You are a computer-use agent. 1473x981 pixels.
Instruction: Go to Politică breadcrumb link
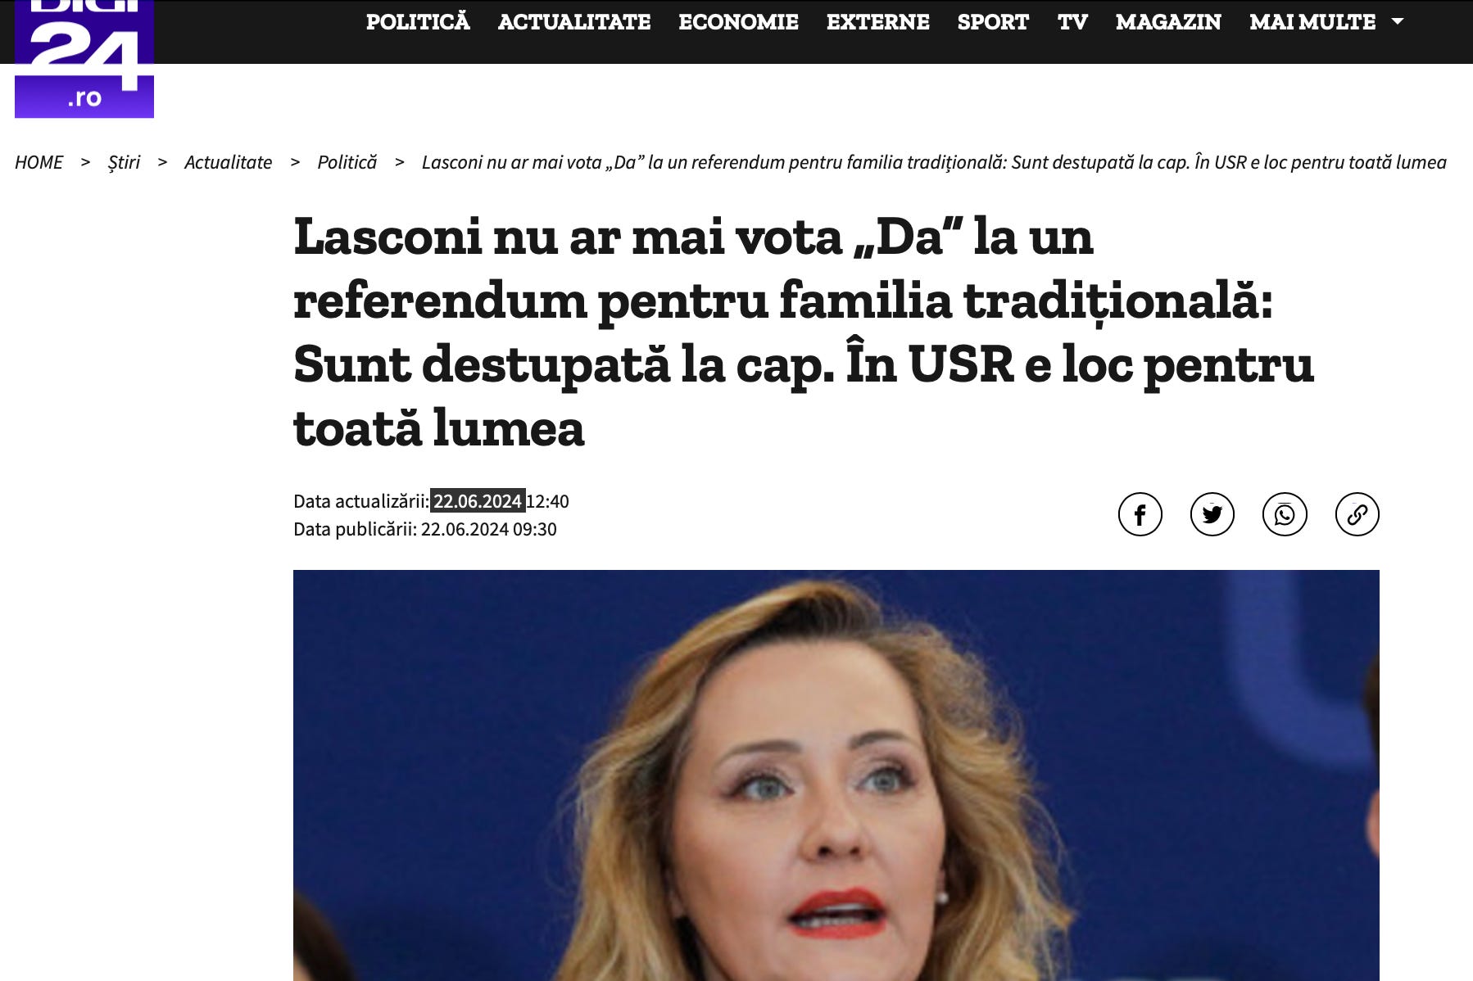click(x=347, y=162)
